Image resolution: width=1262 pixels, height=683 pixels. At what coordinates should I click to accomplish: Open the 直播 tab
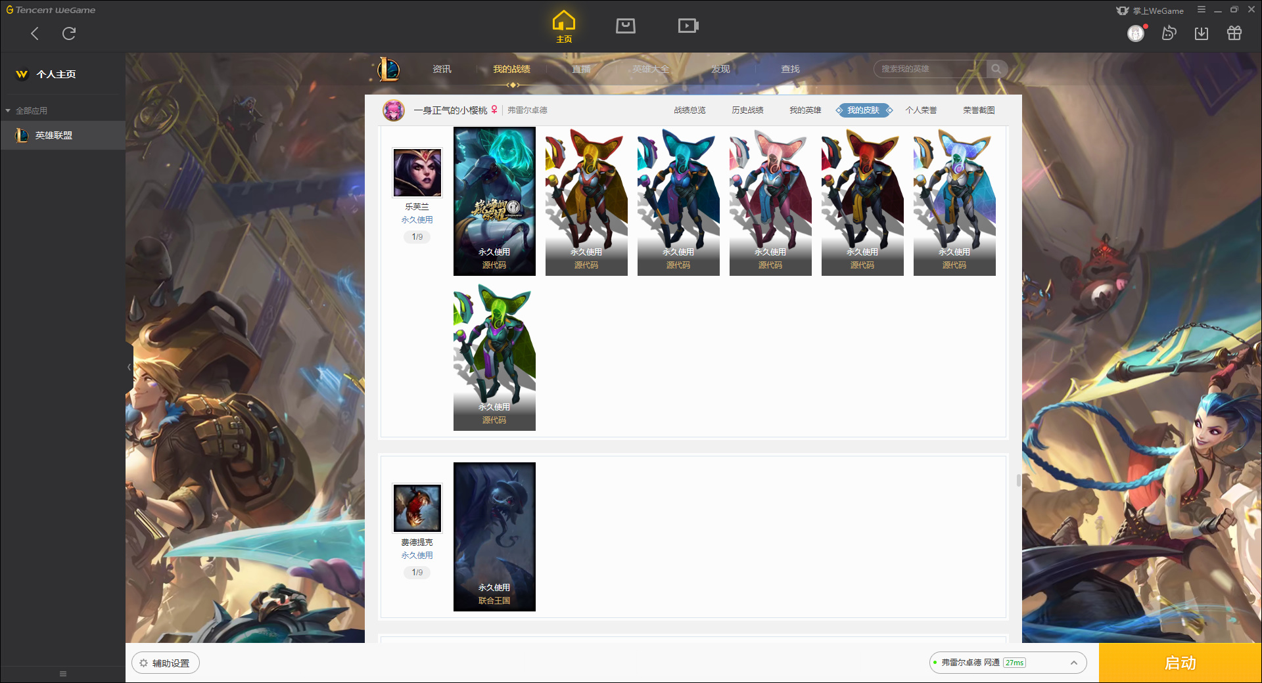(581, 69)
